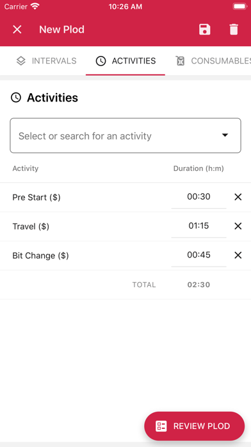This screenshot has width=251, height=447.
Task: Delete plod with trash icon
Action: coord(234,30)
